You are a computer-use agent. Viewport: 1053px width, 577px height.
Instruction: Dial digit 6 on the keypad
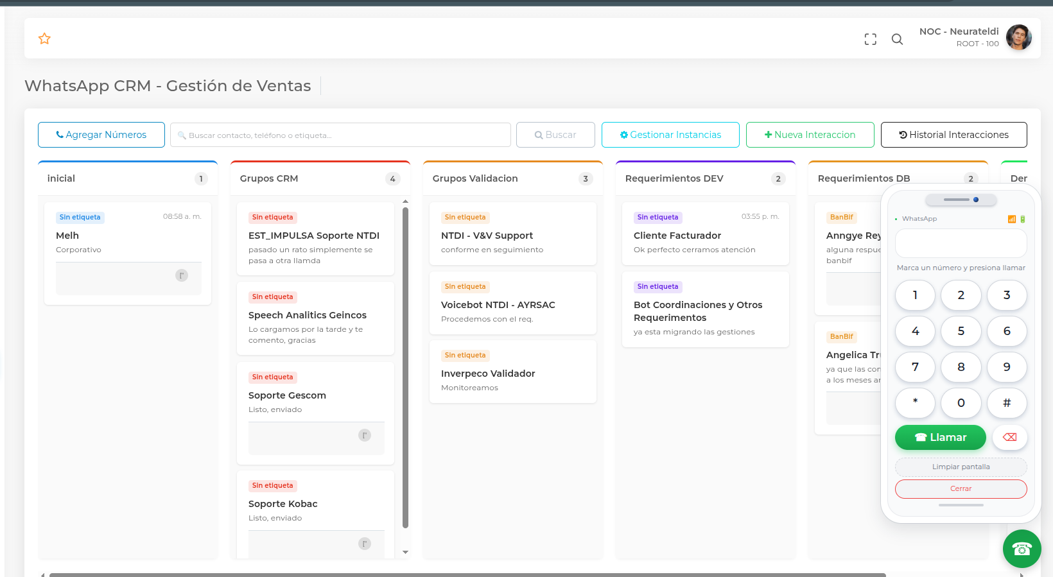pyautogui.click(x=1007, y=331)
